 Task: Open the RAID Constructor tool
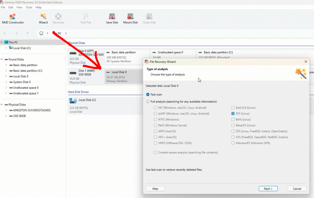click(13, 19)
